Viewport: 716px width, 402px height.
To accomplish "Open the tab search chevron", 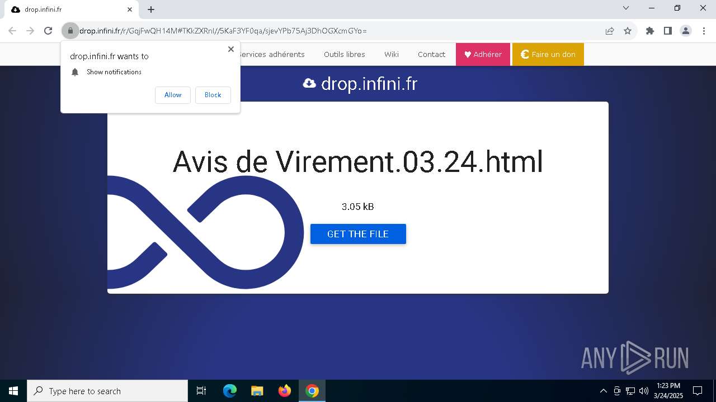I will pos(626,8).
